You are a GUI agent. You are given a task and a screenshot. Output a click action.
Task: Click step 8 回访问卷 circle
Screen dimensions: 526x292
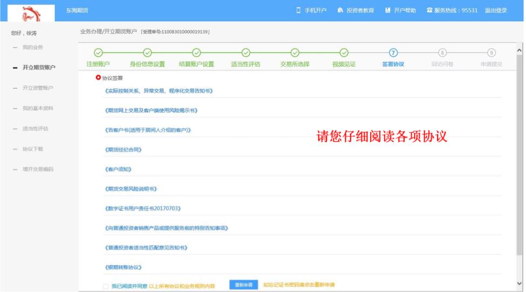tap(442, 53)
